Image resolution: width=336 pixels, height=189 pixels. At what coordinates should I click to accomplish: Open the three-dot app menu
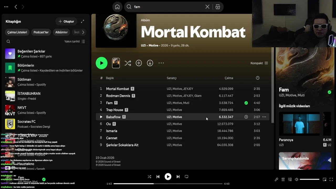click(6, 7)
